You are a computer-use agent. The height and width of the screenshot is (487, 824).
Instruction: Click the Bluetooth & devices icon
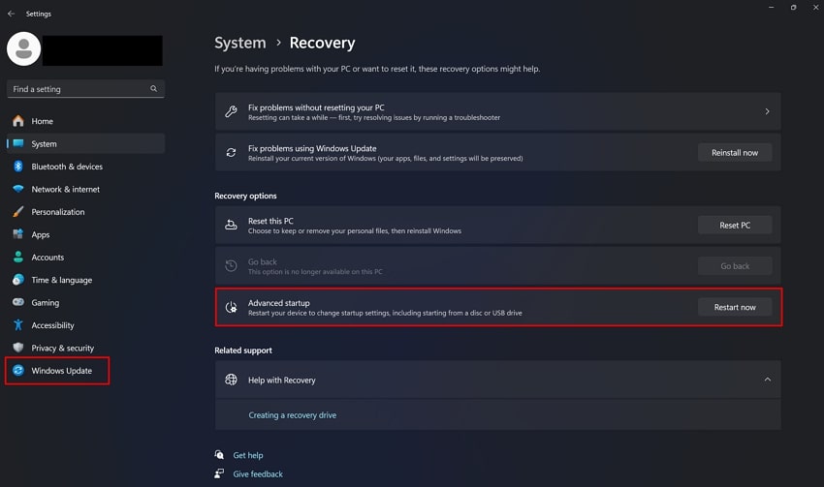[17, 167]
